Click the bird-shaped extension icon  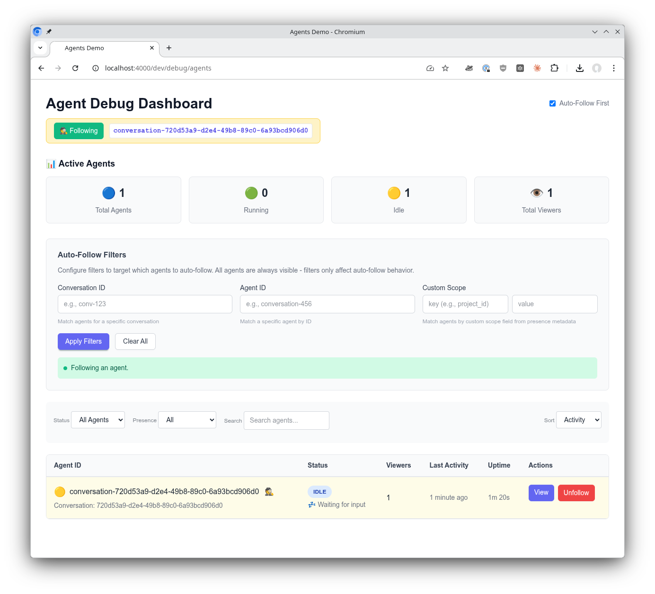pos(469,68)
